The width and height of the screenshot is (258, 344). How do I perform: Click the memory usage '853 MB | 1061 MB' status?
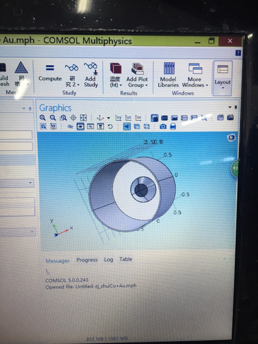107,339
